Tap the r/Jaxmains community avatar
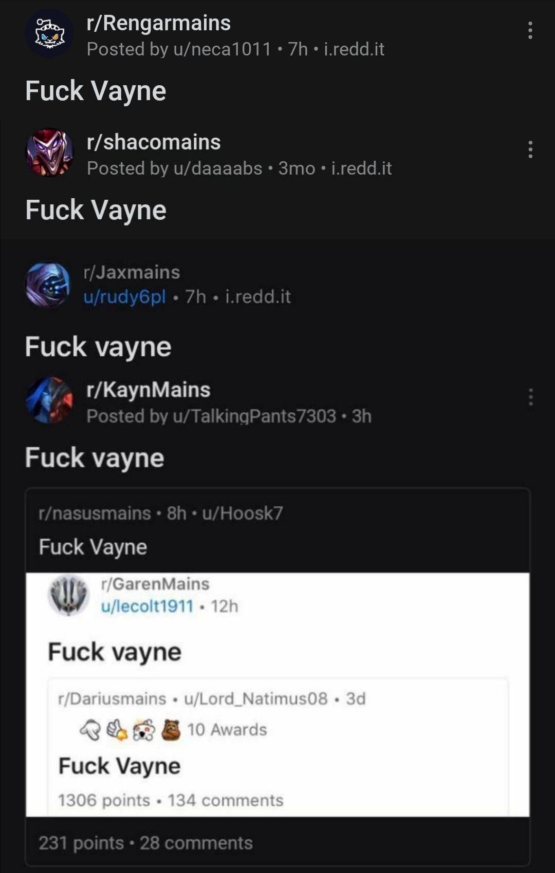Image resolution: width=555 pixels, height=873 pixels. pos(47,284)
